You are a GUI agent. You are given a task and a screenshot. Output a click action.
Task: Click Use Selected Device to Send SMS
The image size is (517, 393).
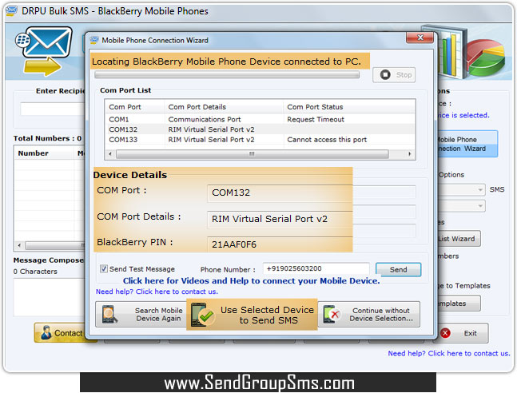point(252,315)
